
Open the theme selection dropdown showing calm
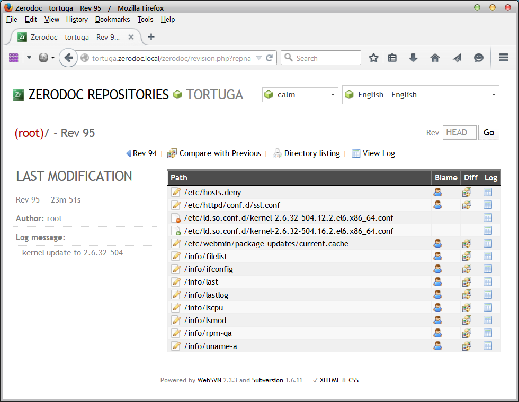(x=300, y=94)
